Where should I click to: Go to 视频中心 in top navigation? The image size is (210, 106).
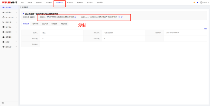(x=39, y=2)
